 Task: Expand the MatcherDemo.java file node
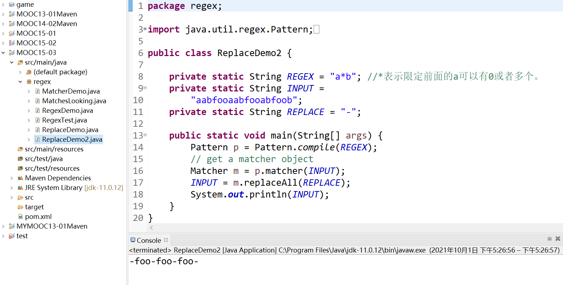click(29, 91)
